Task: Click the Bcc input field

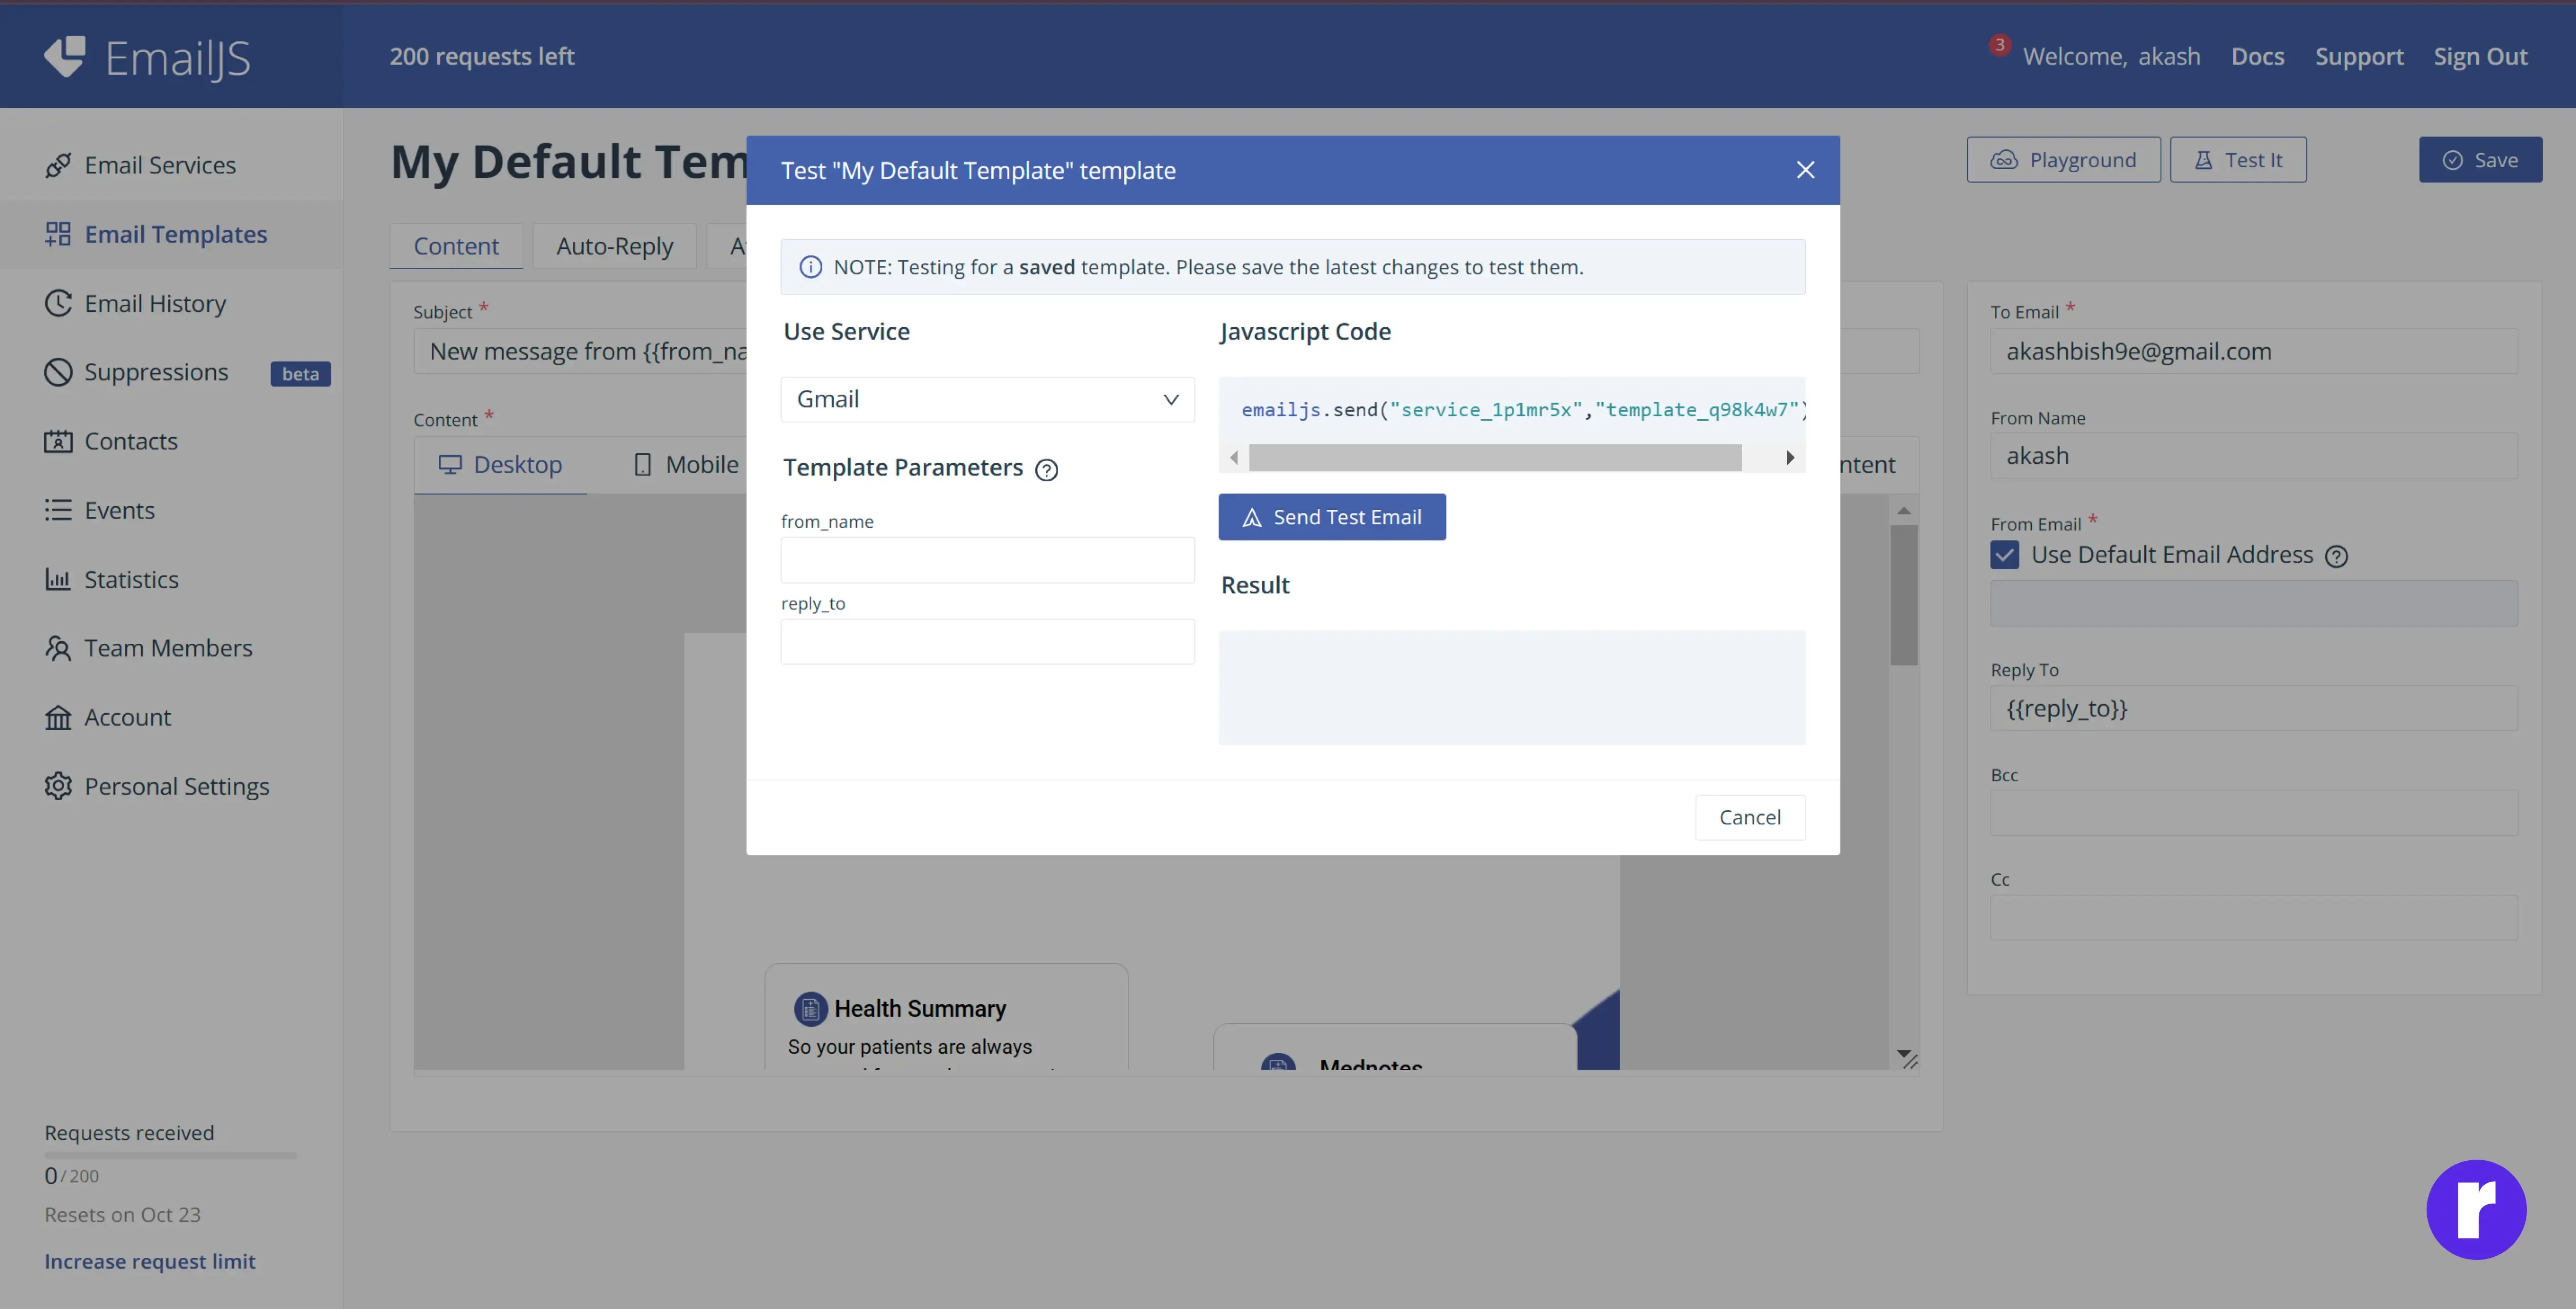Action: click(2253, 813)
